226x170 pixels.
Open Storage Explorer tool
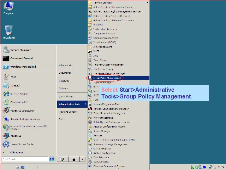(119, 149)
